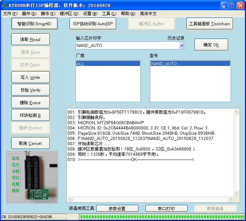Click the log scroll down arrow
Viewport: 246px width, 221px height.
pos(236,193)
